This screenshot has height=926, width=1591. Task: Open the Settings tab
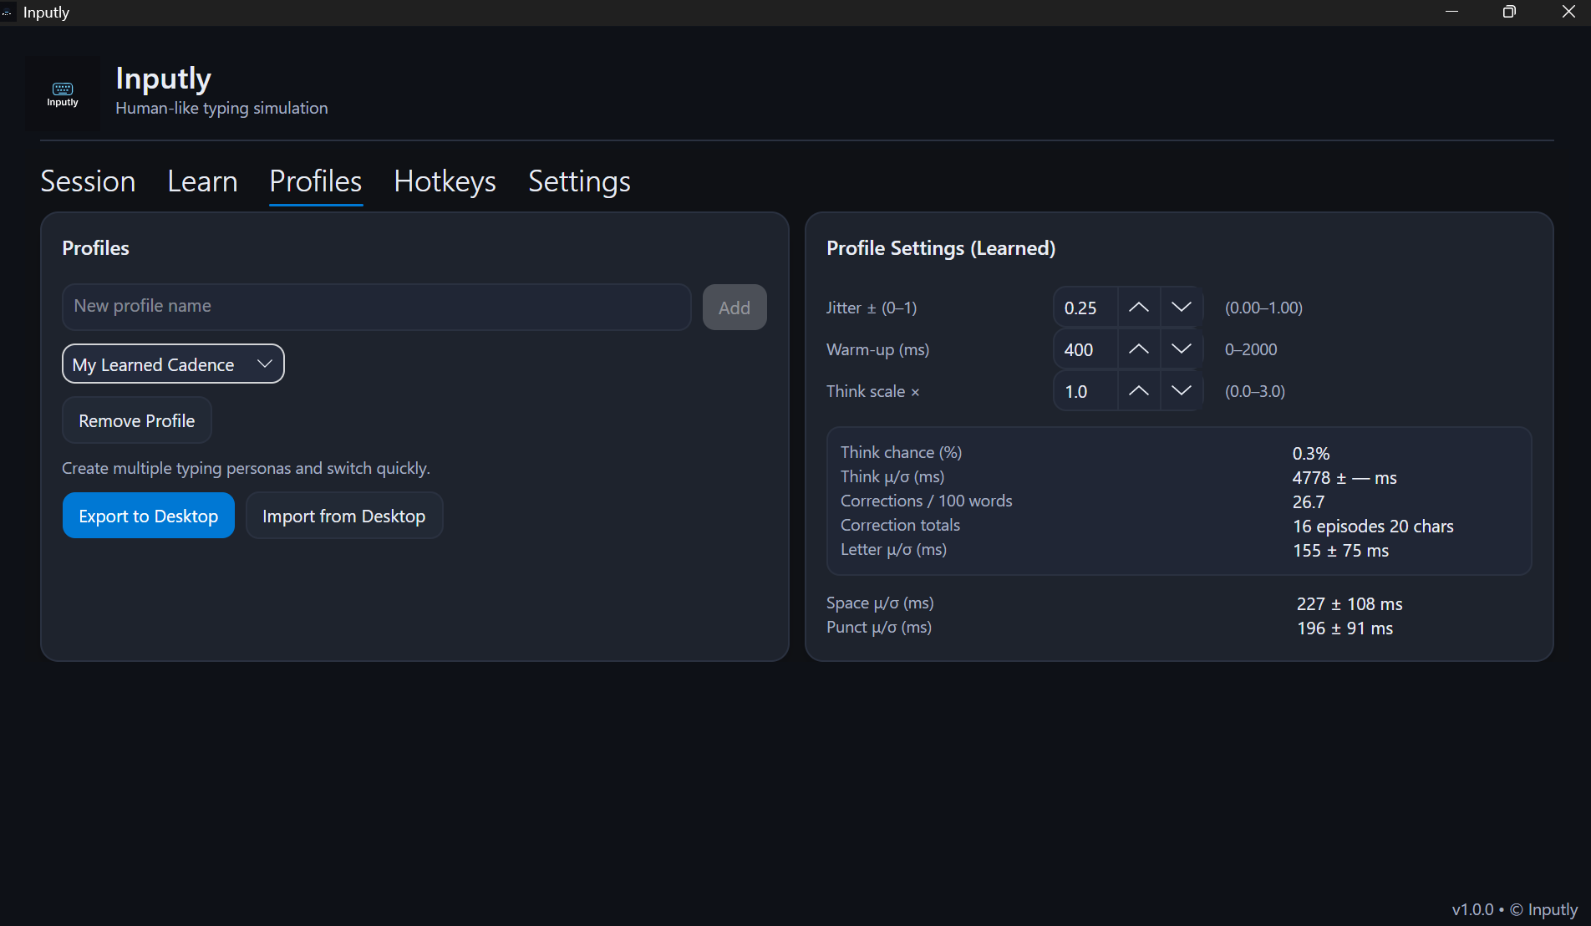pos(579,181)
